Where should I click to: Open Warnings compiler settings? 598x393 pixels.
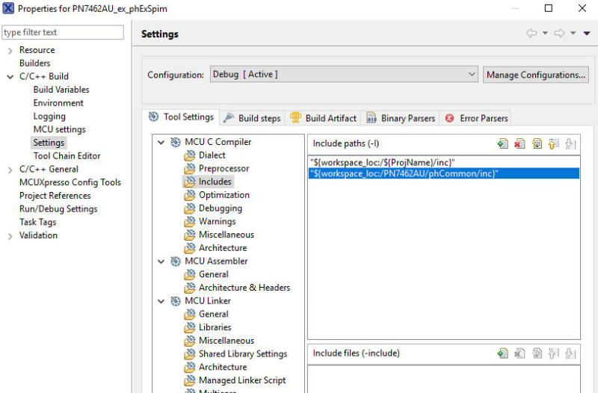(217, 221)
